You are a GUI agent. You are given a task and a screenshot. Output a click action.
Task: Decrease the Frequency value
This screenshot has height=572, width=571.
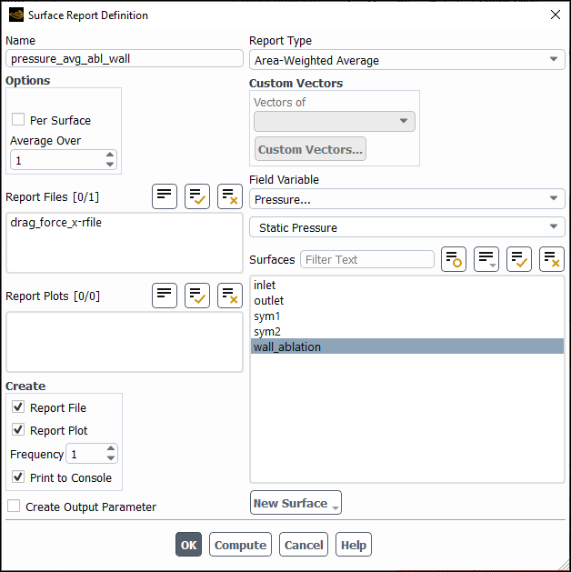pos(111,458)
